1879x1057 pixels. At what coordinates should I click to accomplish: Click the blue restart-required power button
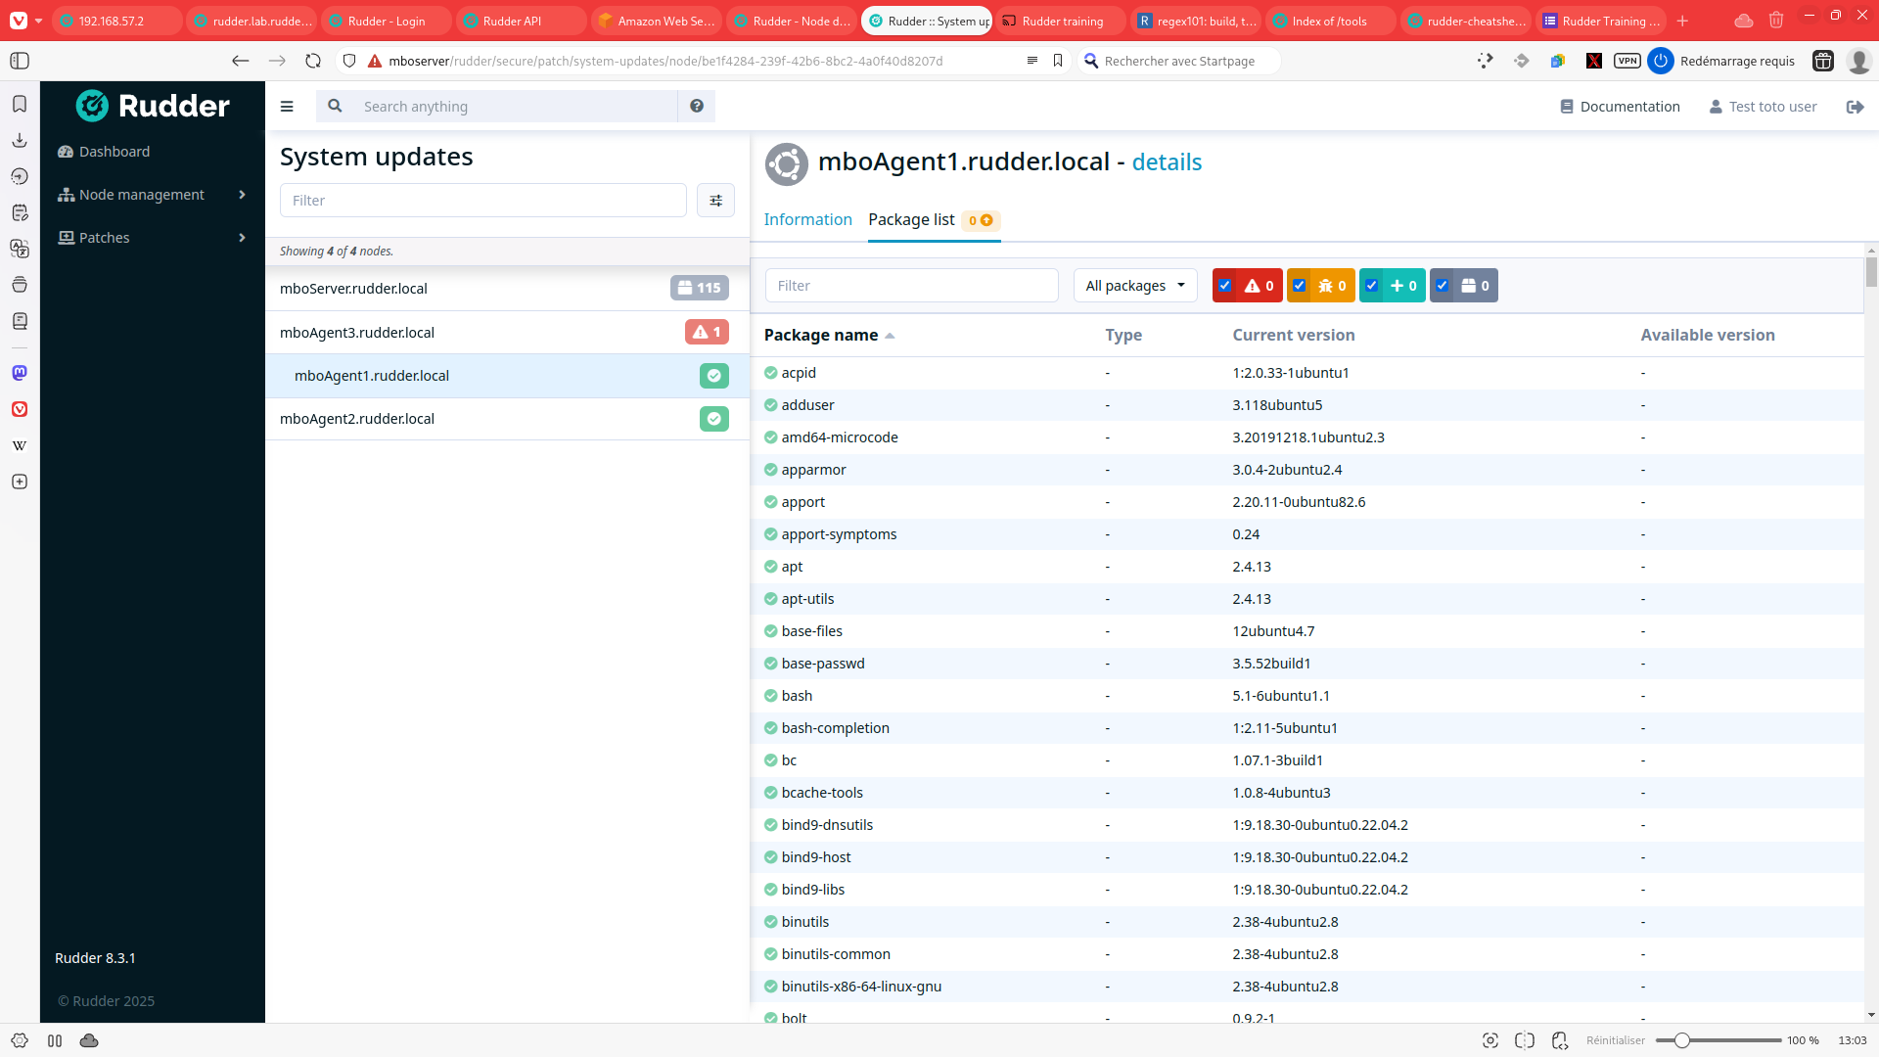point(1661,61)
